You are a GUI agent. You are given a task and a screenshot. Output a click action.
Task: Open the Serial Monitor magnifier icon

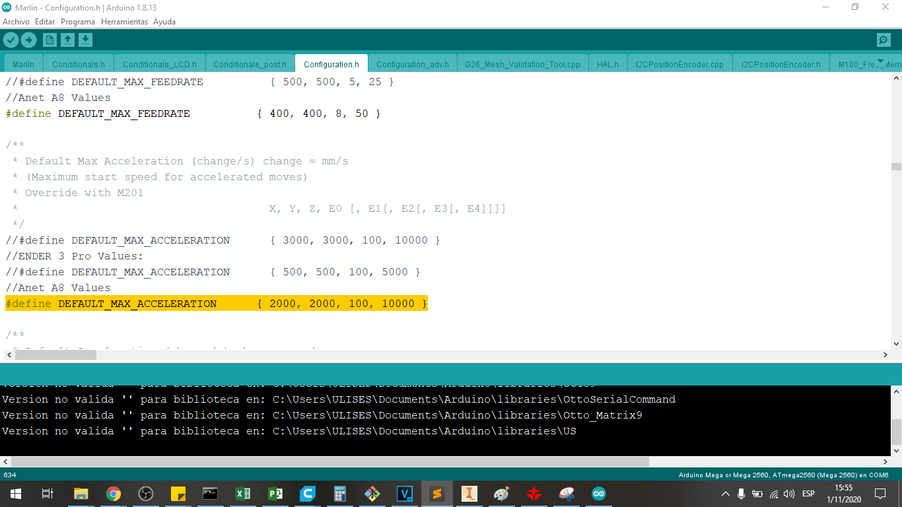[x=884, y=40]
